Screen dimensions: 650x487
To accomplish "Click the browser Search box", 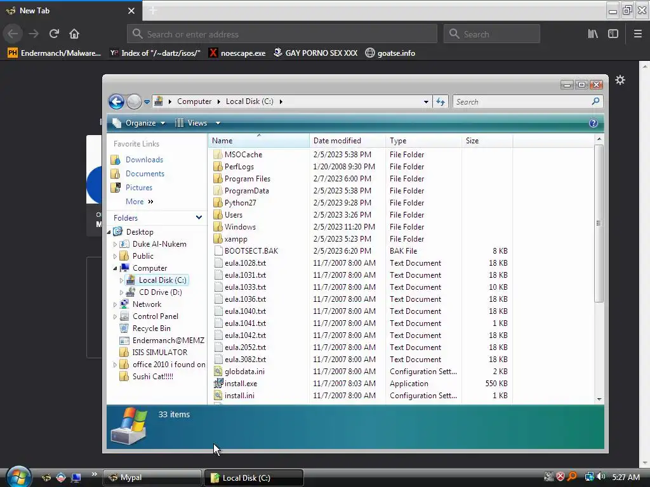I will (492, 34).
